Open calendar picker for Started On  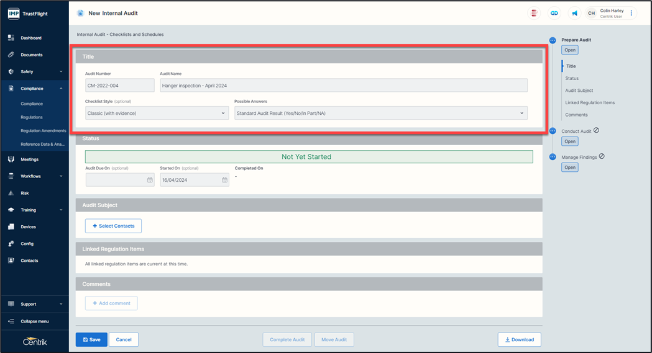click(x=224, y=180)
